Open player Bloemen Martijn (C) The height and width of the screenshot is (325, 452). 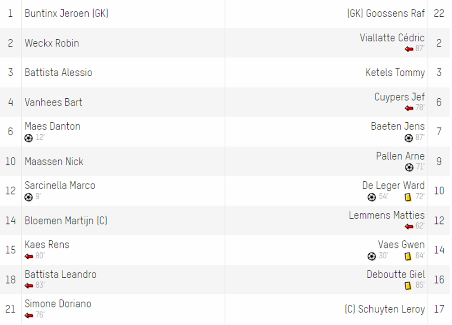click(x=66, y=221)
